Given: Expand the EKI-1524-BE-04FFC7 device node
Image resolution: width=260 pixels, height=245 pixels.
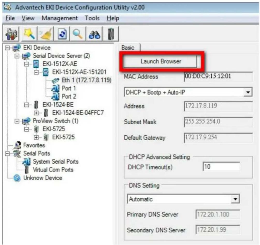Looking at the screenshot, I should click(x=36, y=113).
